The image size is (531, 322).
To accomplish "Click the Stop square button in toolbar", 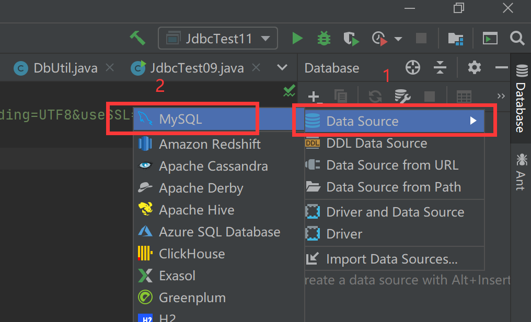I will tap(421, 38).
